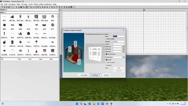
Task: Click the catalog Search field
Action: click(x=32, y=12)
